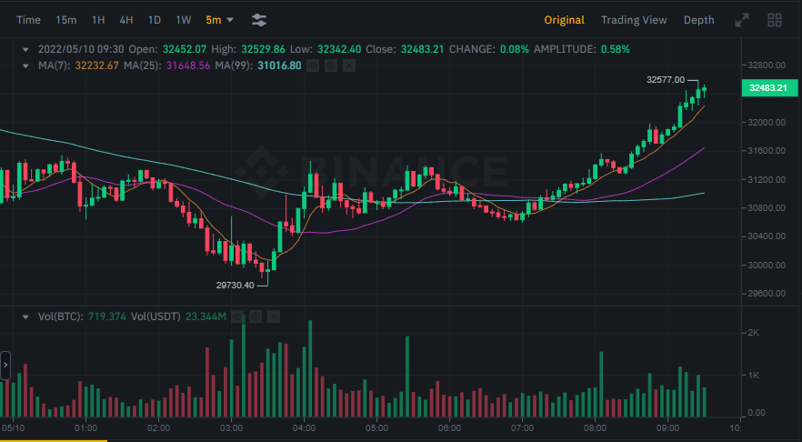The width and height of the screenshot is (802, 442).
Task: Open multi-chart grid layout
Action: pos(775,19)
